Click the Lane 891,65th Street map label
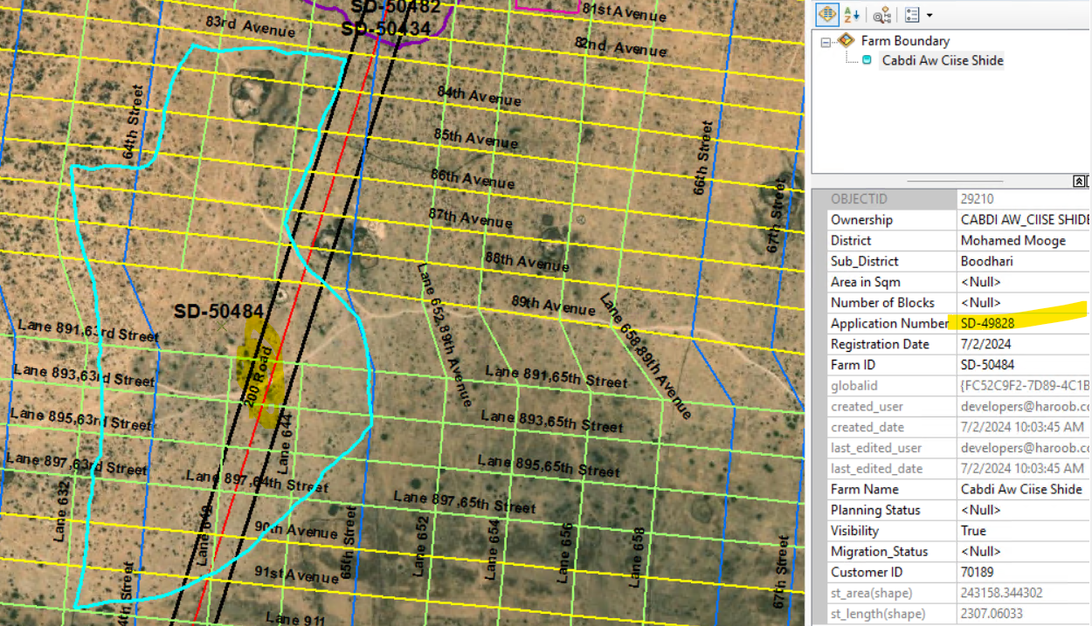The image size is (1092, 626). coord(556,376)
